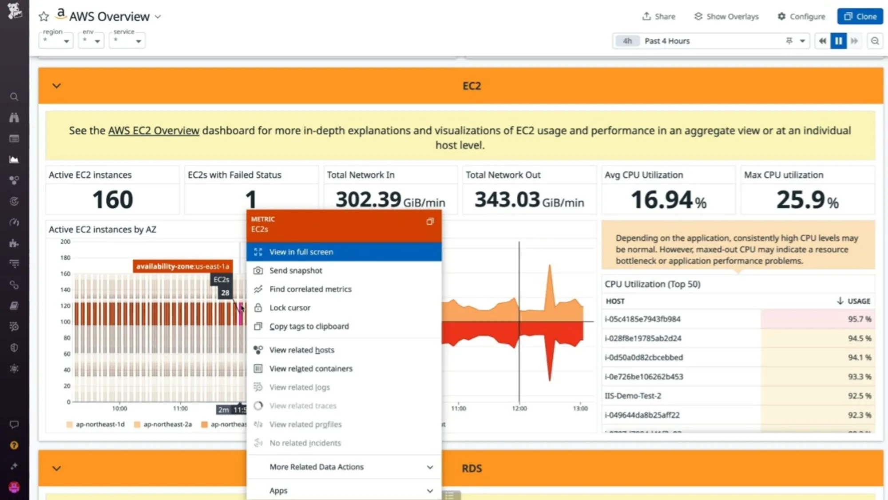This screenshot has width=888, height=500.
Task: Open the infrastructure icon in sidebar
Action: pos(14,180)
